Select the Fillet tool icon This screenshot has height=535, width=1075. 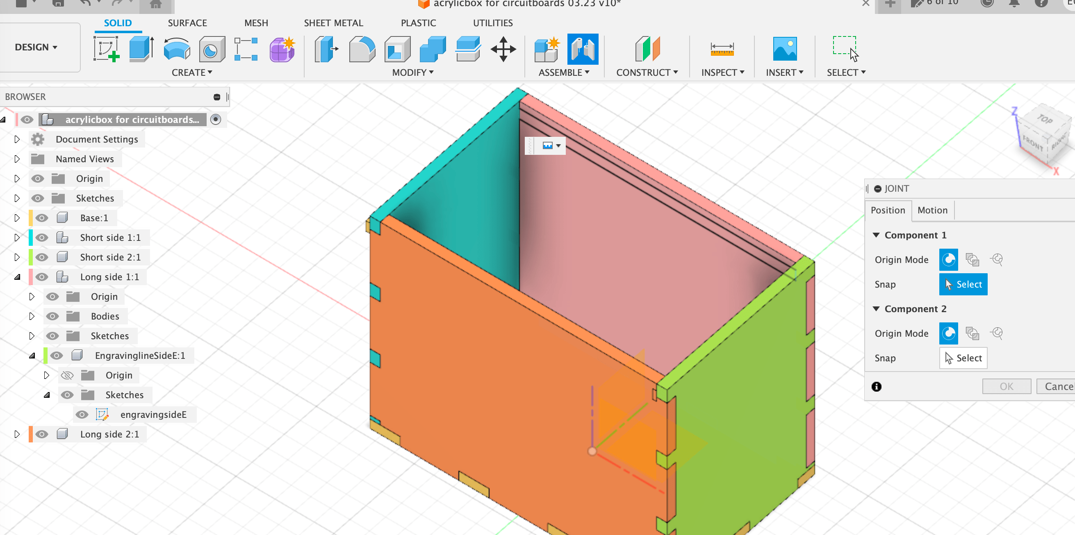tap(362, 49)
